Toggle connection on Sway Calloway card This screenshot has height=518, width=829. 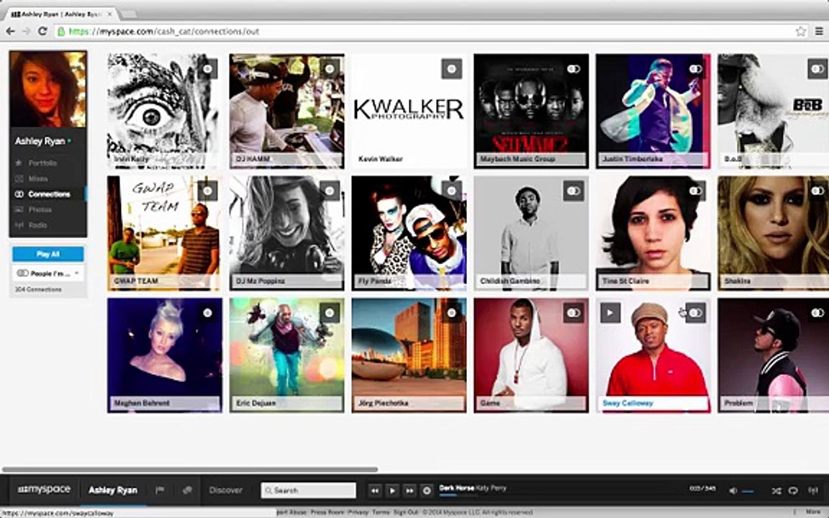tap(696, 313)
